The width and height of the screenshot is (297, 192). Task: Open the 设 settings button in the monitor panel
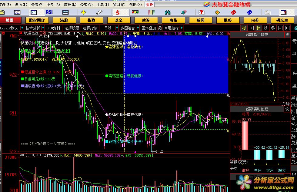pyautogui.click(x=287, y=109)
